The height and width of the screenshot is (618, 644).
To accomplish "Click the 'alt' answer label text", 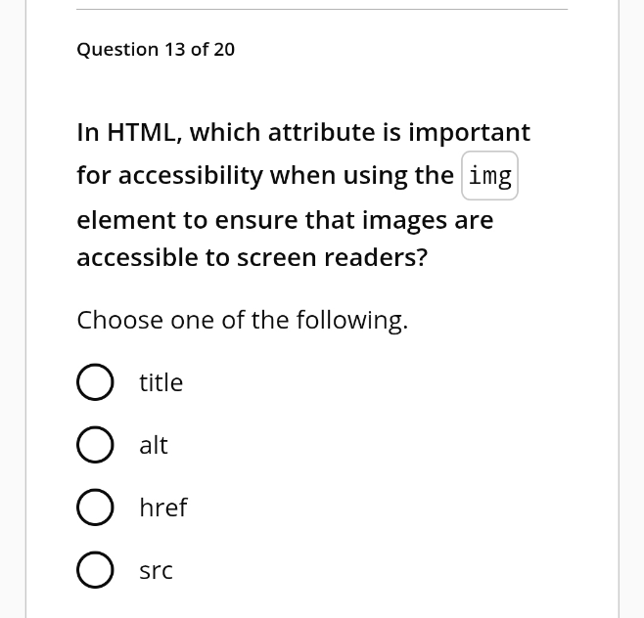I will 154,445.
